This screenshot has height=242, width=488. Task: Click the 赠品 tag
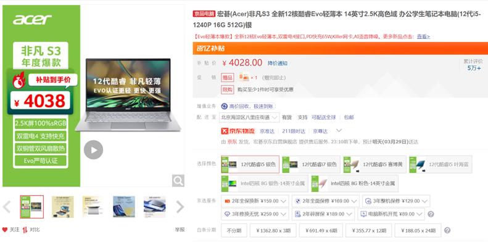[228, 78]
